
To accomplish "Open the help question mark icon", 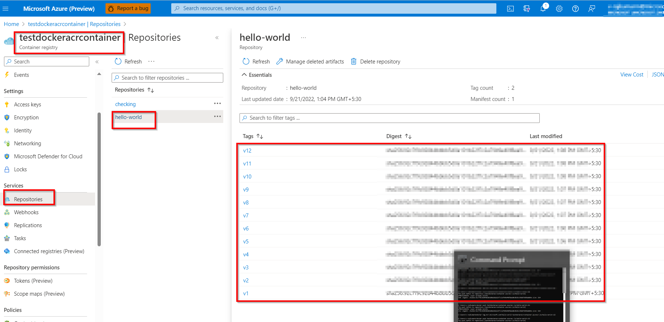I will [575, 9].
